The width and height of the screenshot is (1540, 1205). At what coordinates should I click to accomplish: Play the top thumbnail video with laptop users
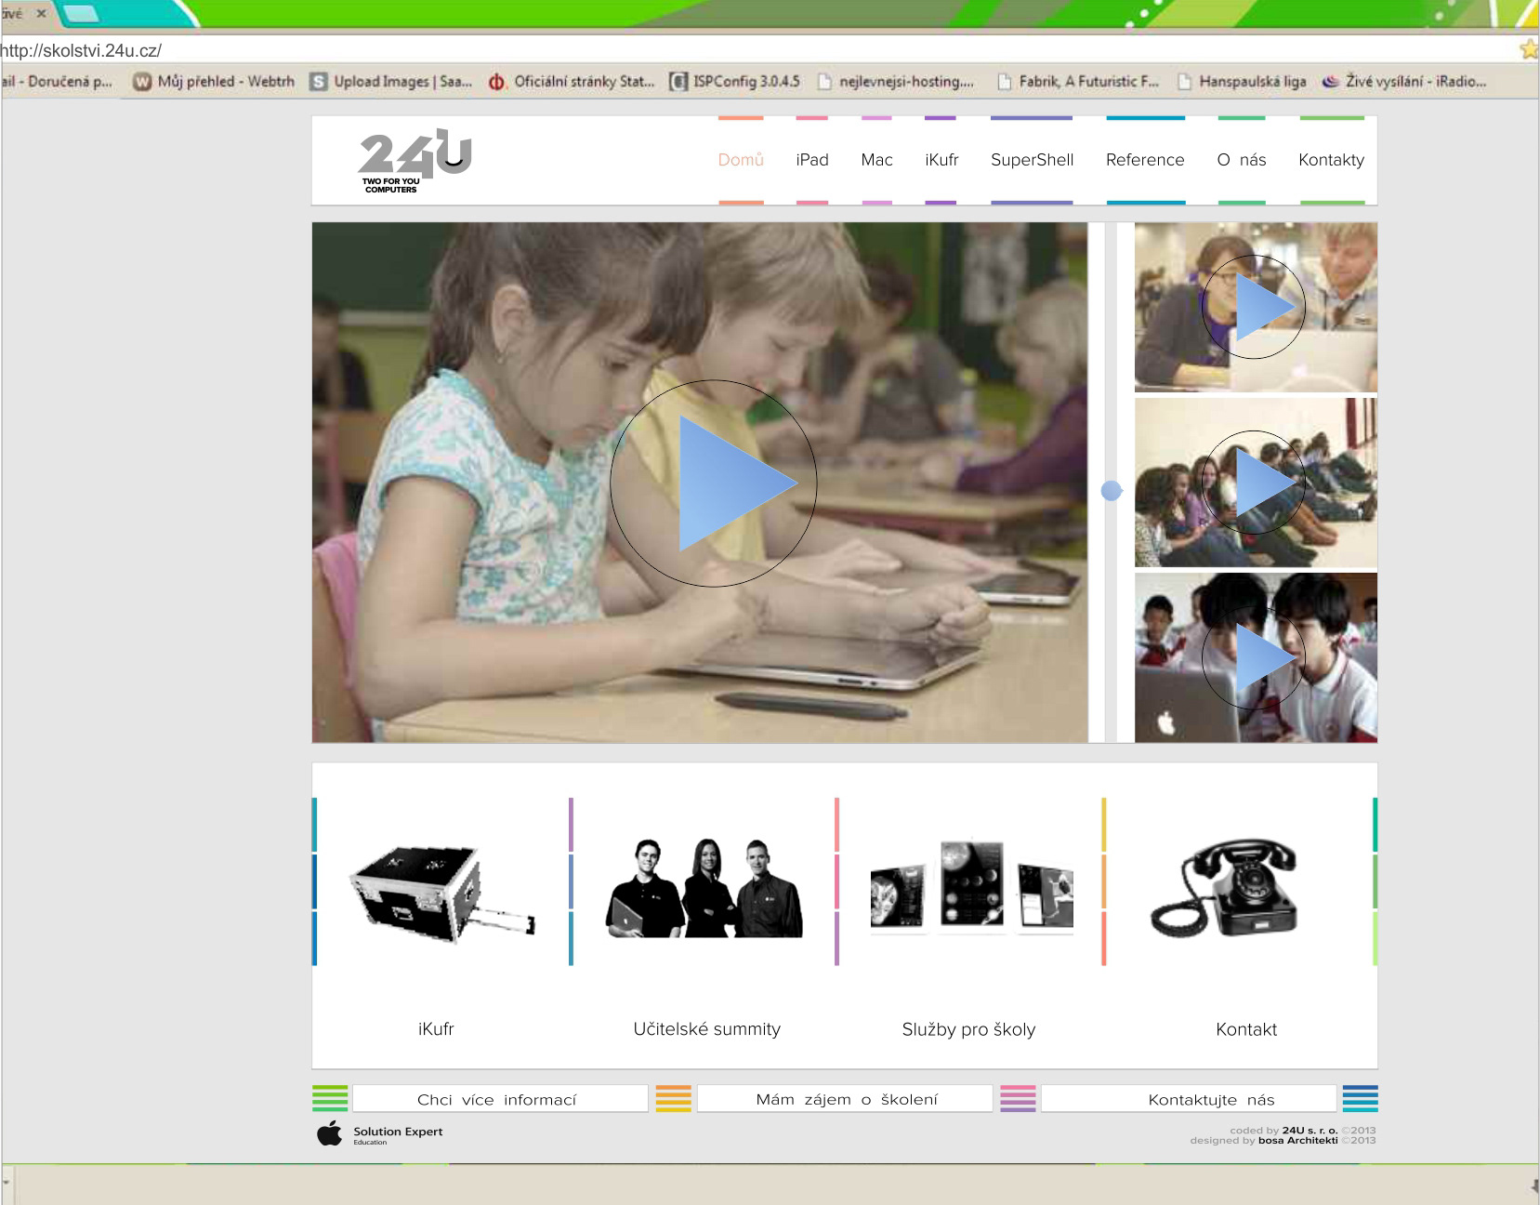point(1254,307)
